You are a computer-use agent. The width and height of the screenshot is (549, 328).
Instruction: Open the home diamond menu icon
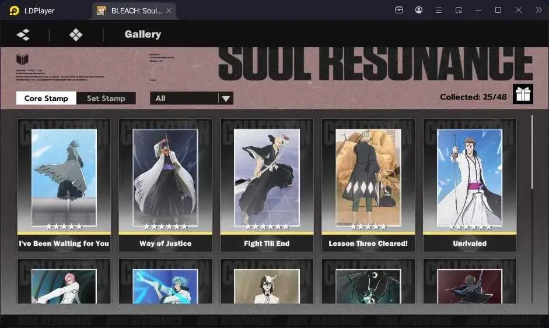pos(76,34)
